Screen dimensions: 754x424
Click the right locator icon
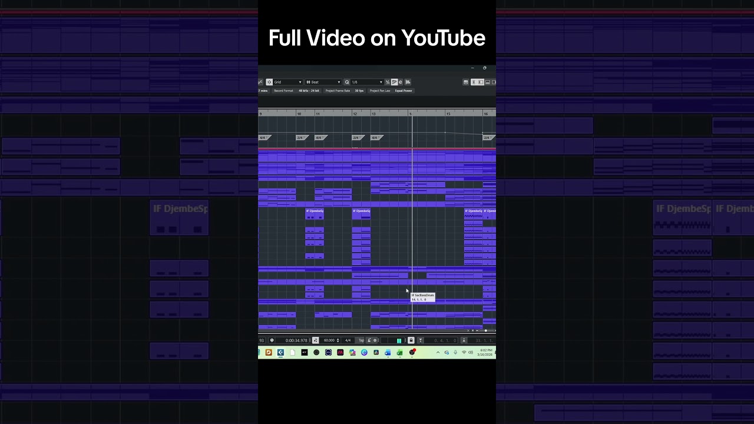click(x=464, y=340)
